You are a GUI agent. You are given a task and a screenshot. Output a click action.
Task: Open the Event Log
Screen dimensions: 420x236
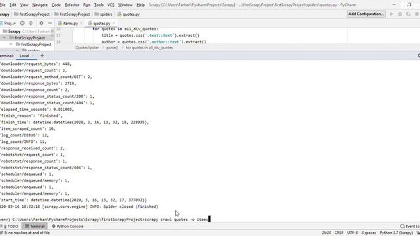pos(409,226)
